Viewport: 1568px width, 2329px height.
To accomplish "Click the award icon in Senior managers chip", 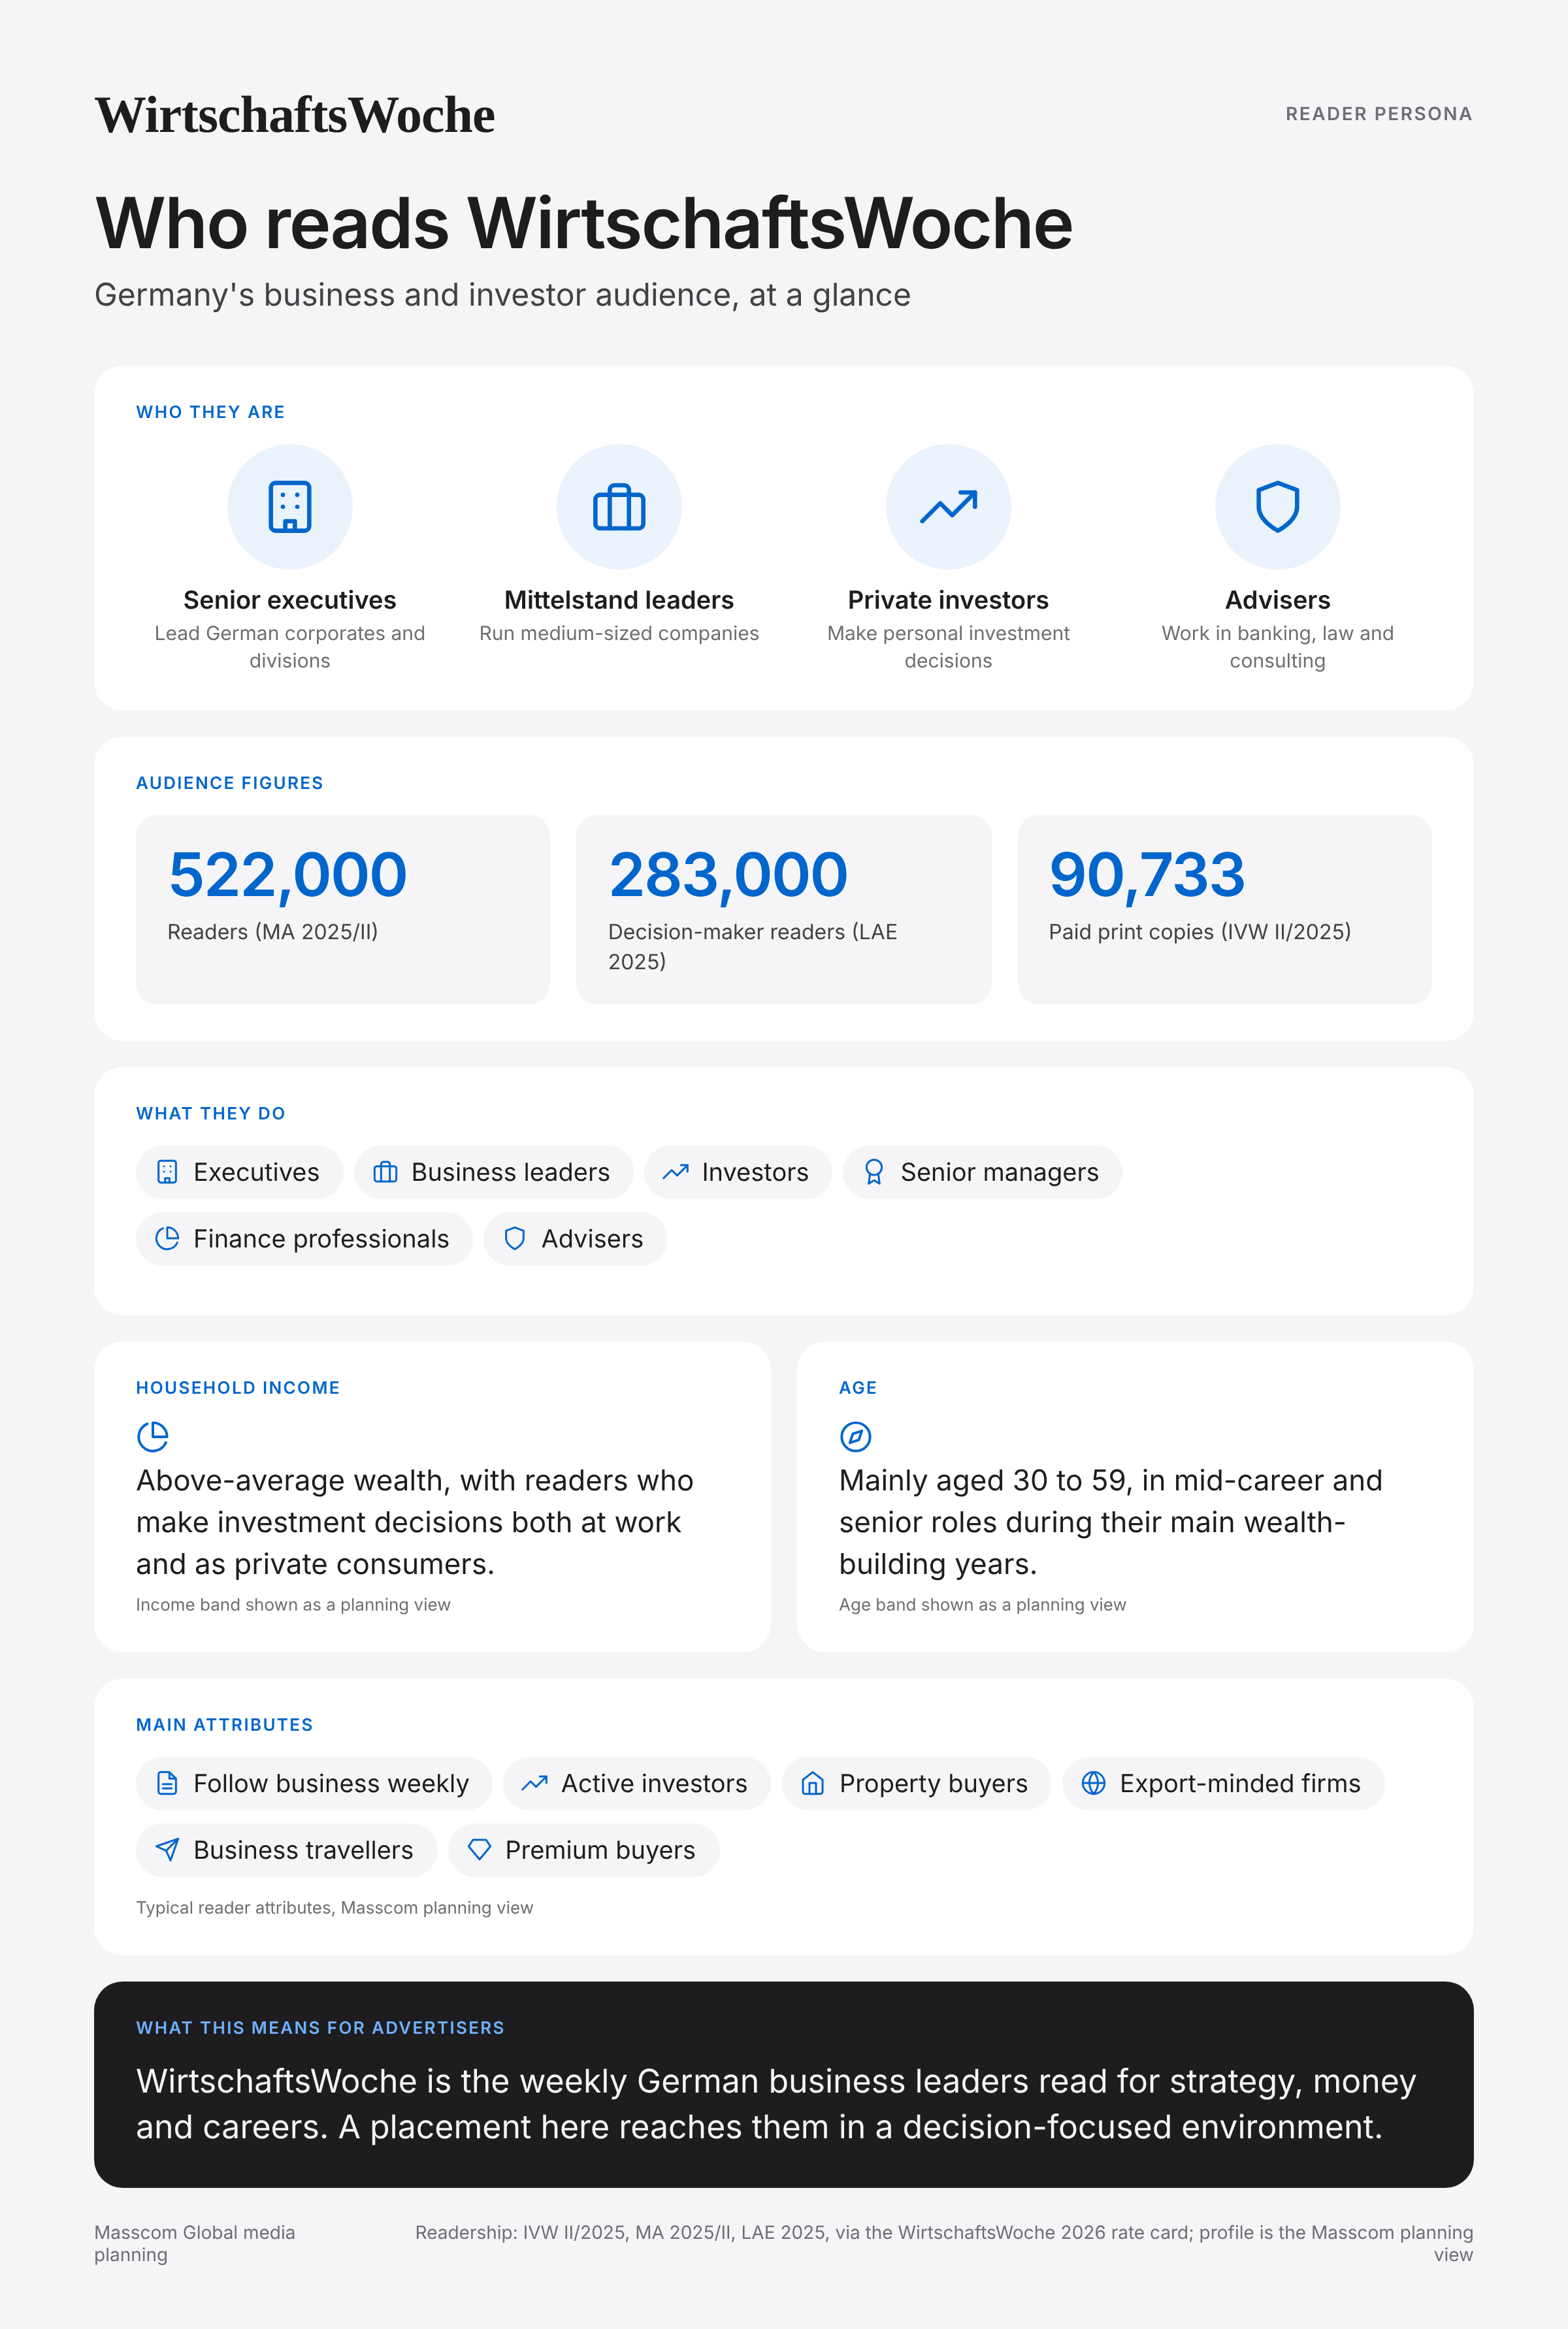I will coord(874,1172).
